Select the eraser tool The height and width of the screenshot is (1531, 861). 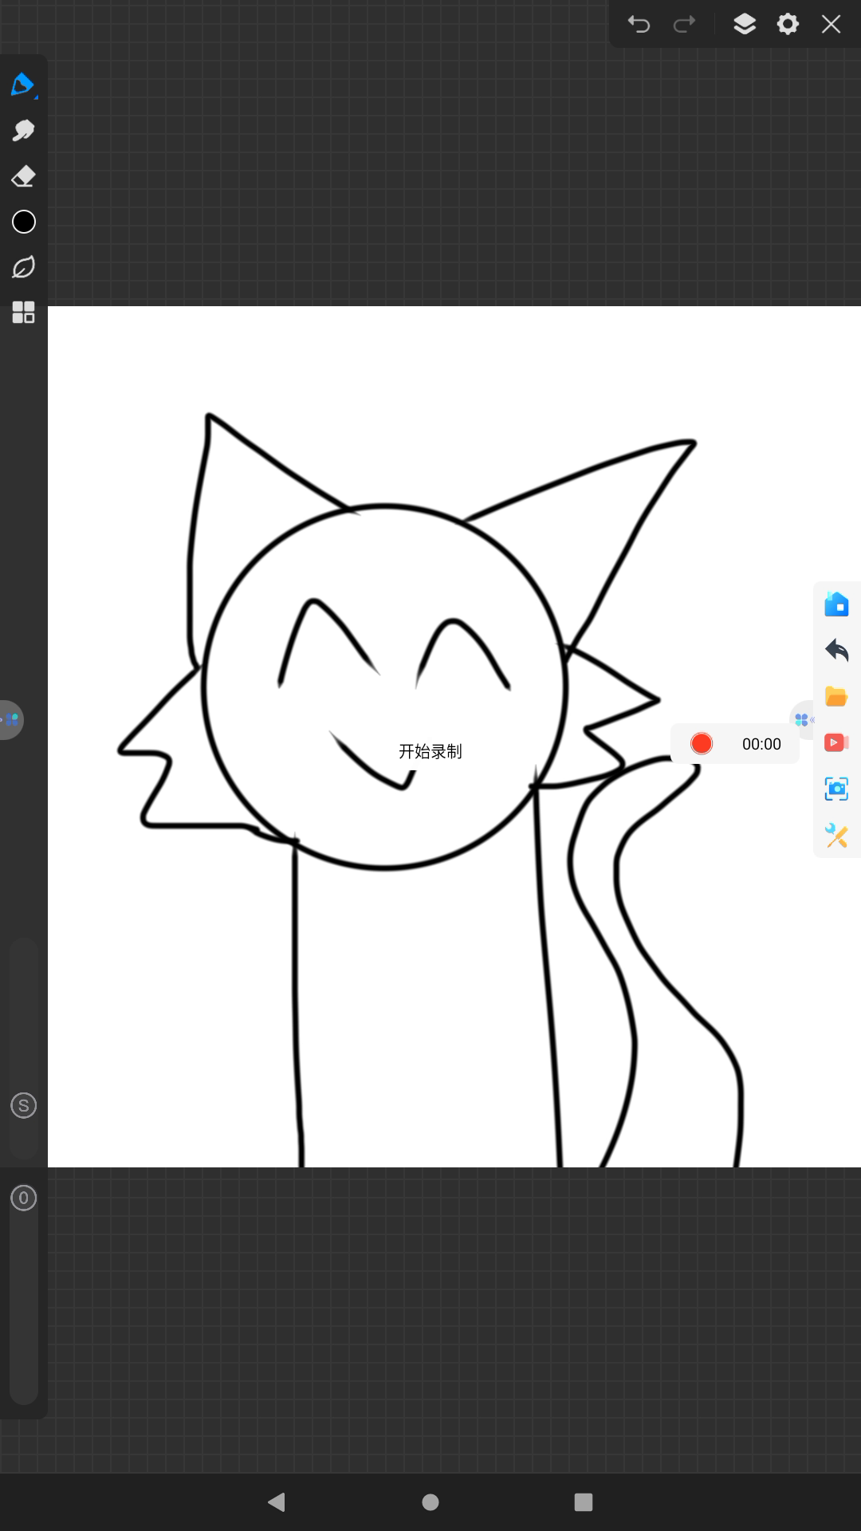coord(23,176)
